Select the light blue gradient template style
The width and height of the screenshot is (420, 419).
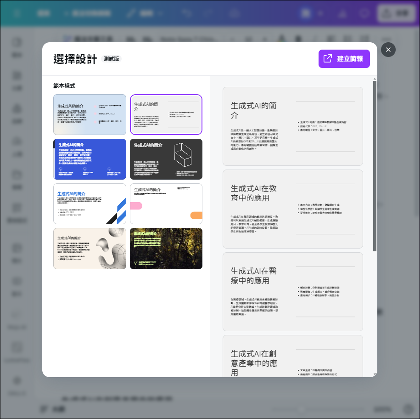tap(90, 114)
